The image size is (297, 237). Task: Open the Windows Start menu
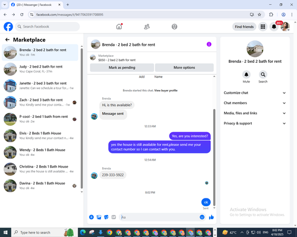click(5, 232)
